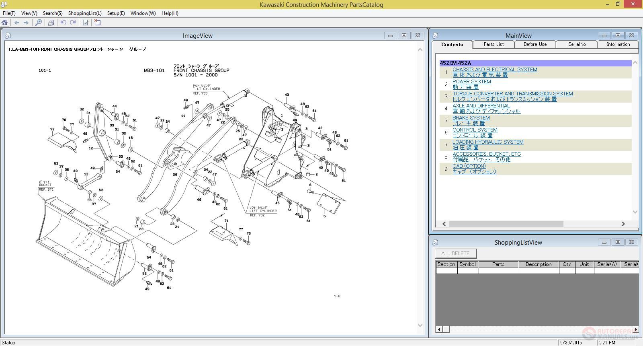Switch to the Parts List tab
The image size is (643, 346).
(x=494, y=44)
